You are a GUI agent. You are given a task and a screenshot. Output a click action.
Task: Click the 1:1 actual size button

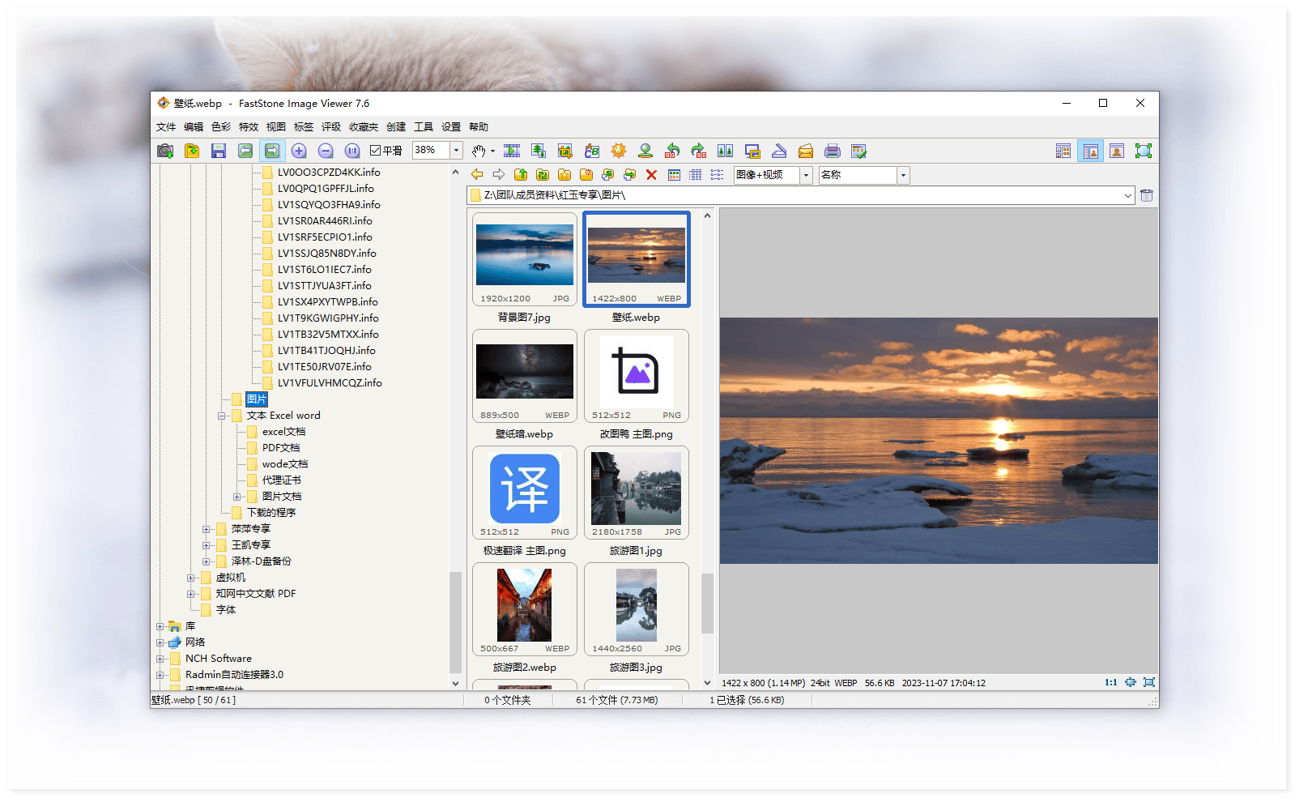[x=1110, y=683]
